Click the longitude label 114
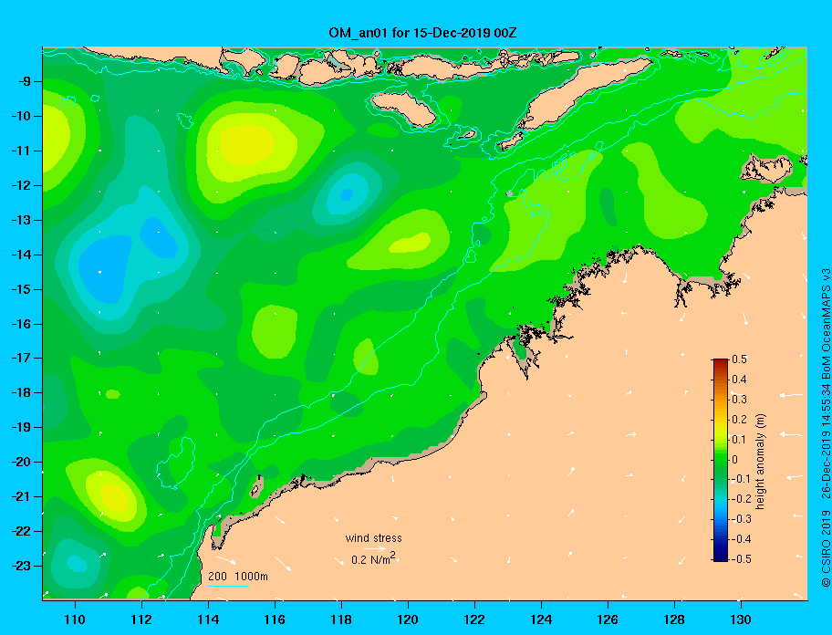The height and width of the screenshot is (635, 832). tap(208, 619)
